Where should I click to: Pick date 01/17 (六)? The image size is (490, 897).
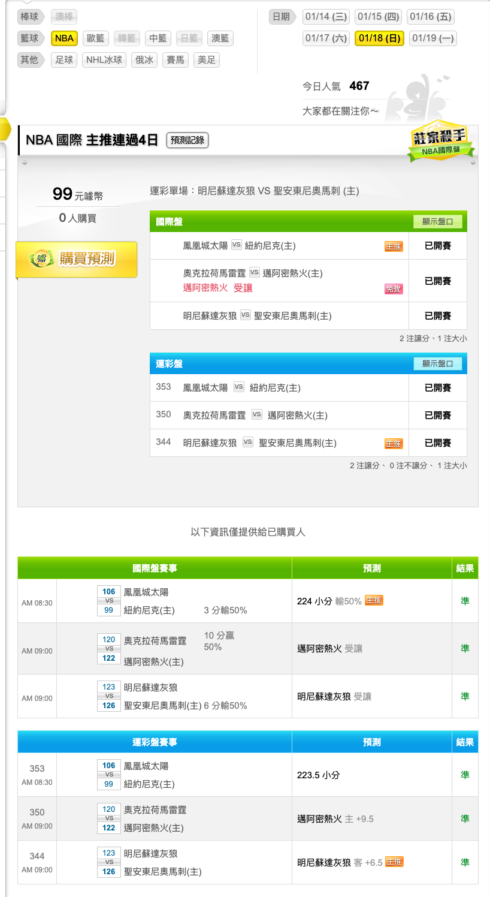click(x=326, y=38)
